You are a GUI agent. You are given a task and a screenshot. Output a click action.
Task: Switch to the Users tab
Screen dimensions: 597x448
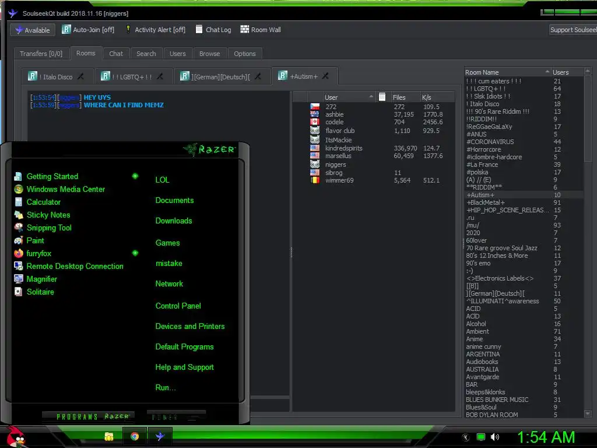pyautogui.click(x=177, y=54)
